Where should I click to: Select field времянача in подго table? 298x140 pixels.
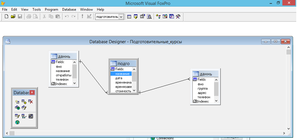(x=123, y=82)
